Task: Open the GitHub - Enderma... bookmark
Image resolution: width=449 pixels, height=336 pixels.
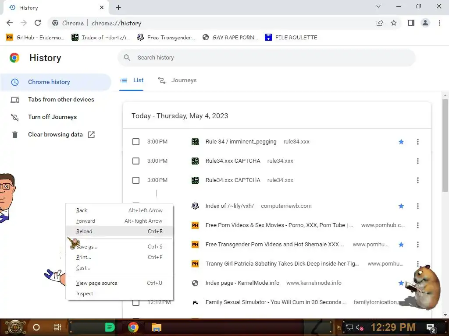Action: pos(36,38)
